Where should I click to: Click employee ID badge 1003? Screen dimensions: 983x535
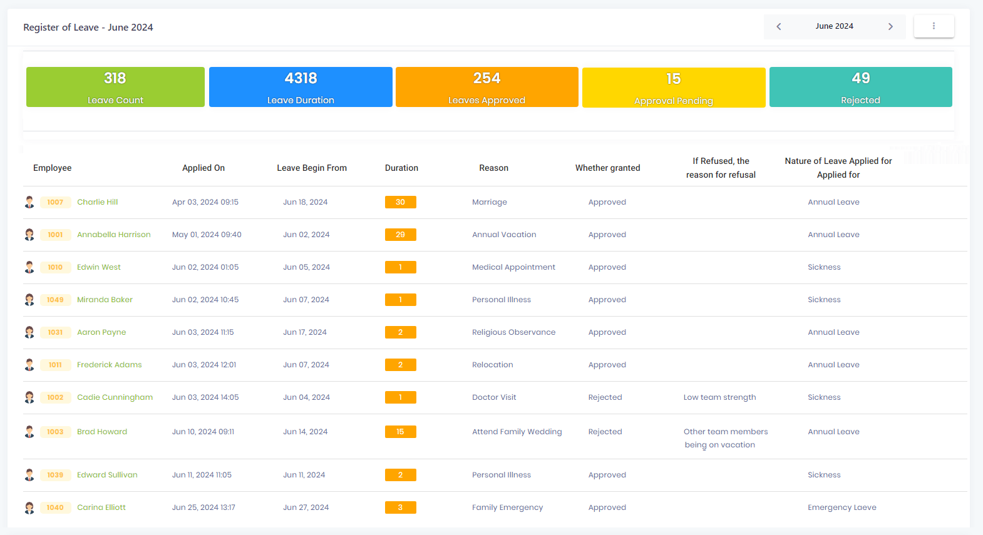[x=55, y=432]
